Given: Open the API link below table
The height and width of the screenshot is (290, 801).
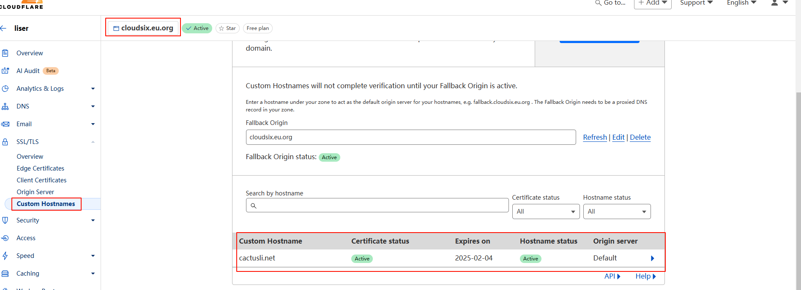Looking at the screenshot, I should coord(612,276).
